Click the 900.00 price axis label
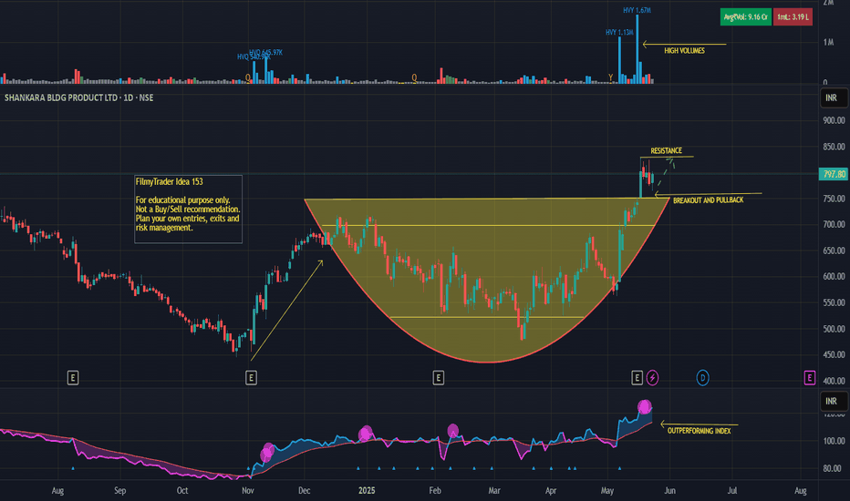The width and height of the screenshot is (850, 501). click(x=834, y=120)
